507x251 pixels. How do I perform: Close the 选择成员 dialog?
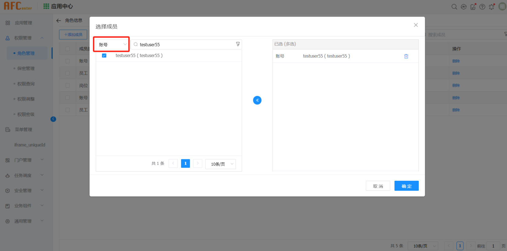[x=416, y=25]
